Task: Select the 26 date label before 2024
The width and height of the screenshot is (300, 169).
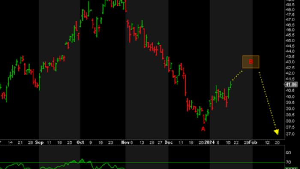Action: pos(201,142)
